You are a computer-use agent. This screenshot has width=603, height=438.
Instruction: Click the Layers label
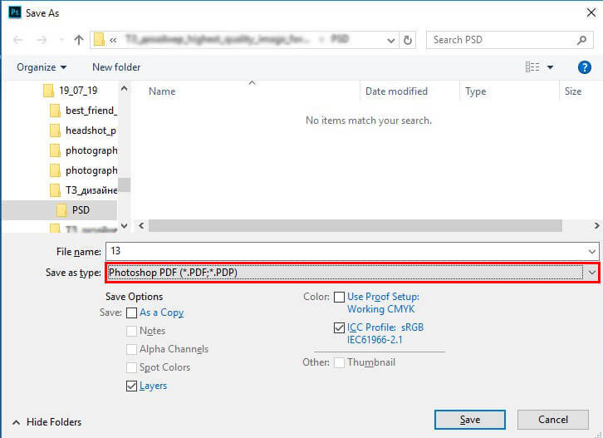pyautogui.click(x=153, y=386)
